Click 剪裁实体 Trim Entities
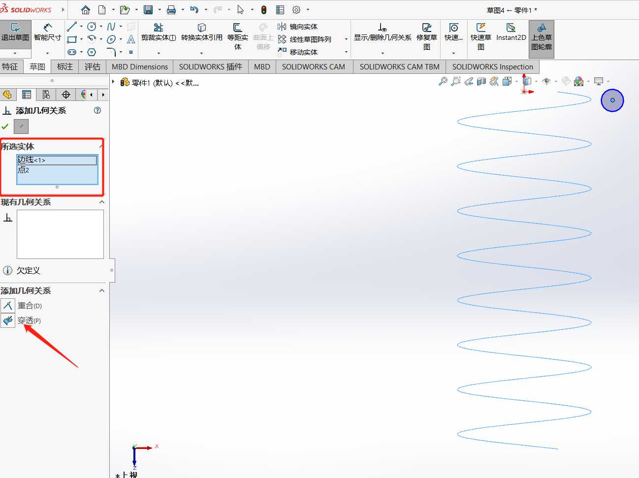Viewport: 639px width, 478px height. tap(159, 32)
